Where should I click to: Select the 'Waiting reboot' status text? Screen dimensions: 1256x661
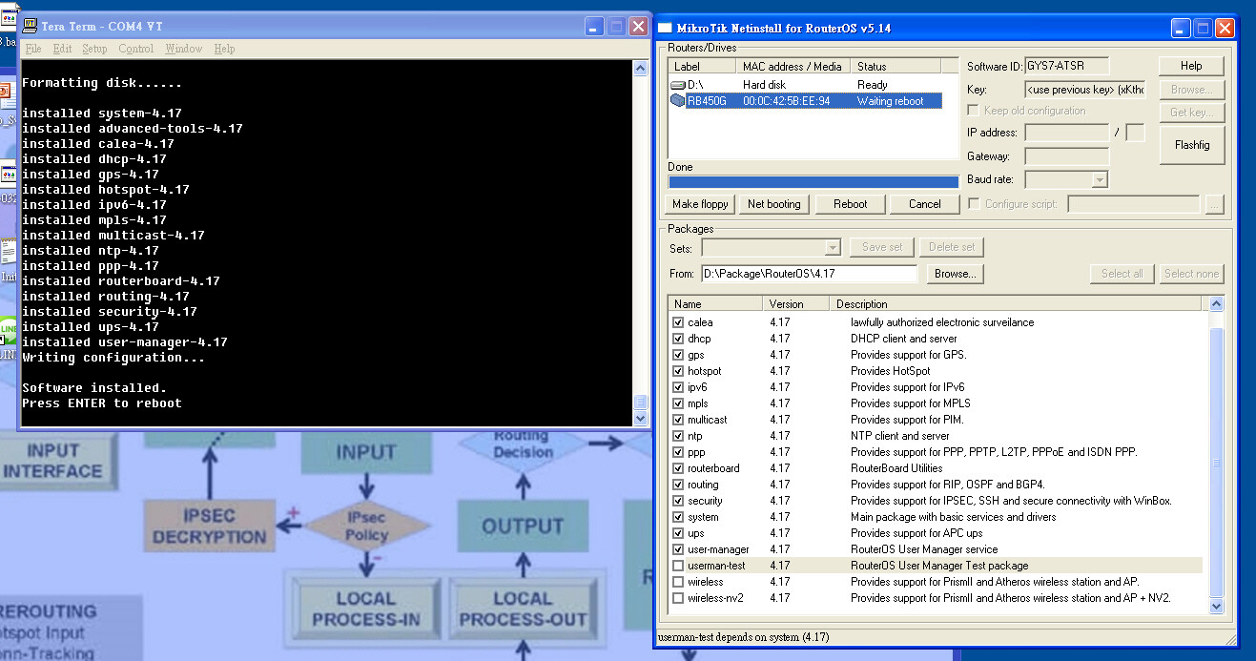tap(891, 101)
